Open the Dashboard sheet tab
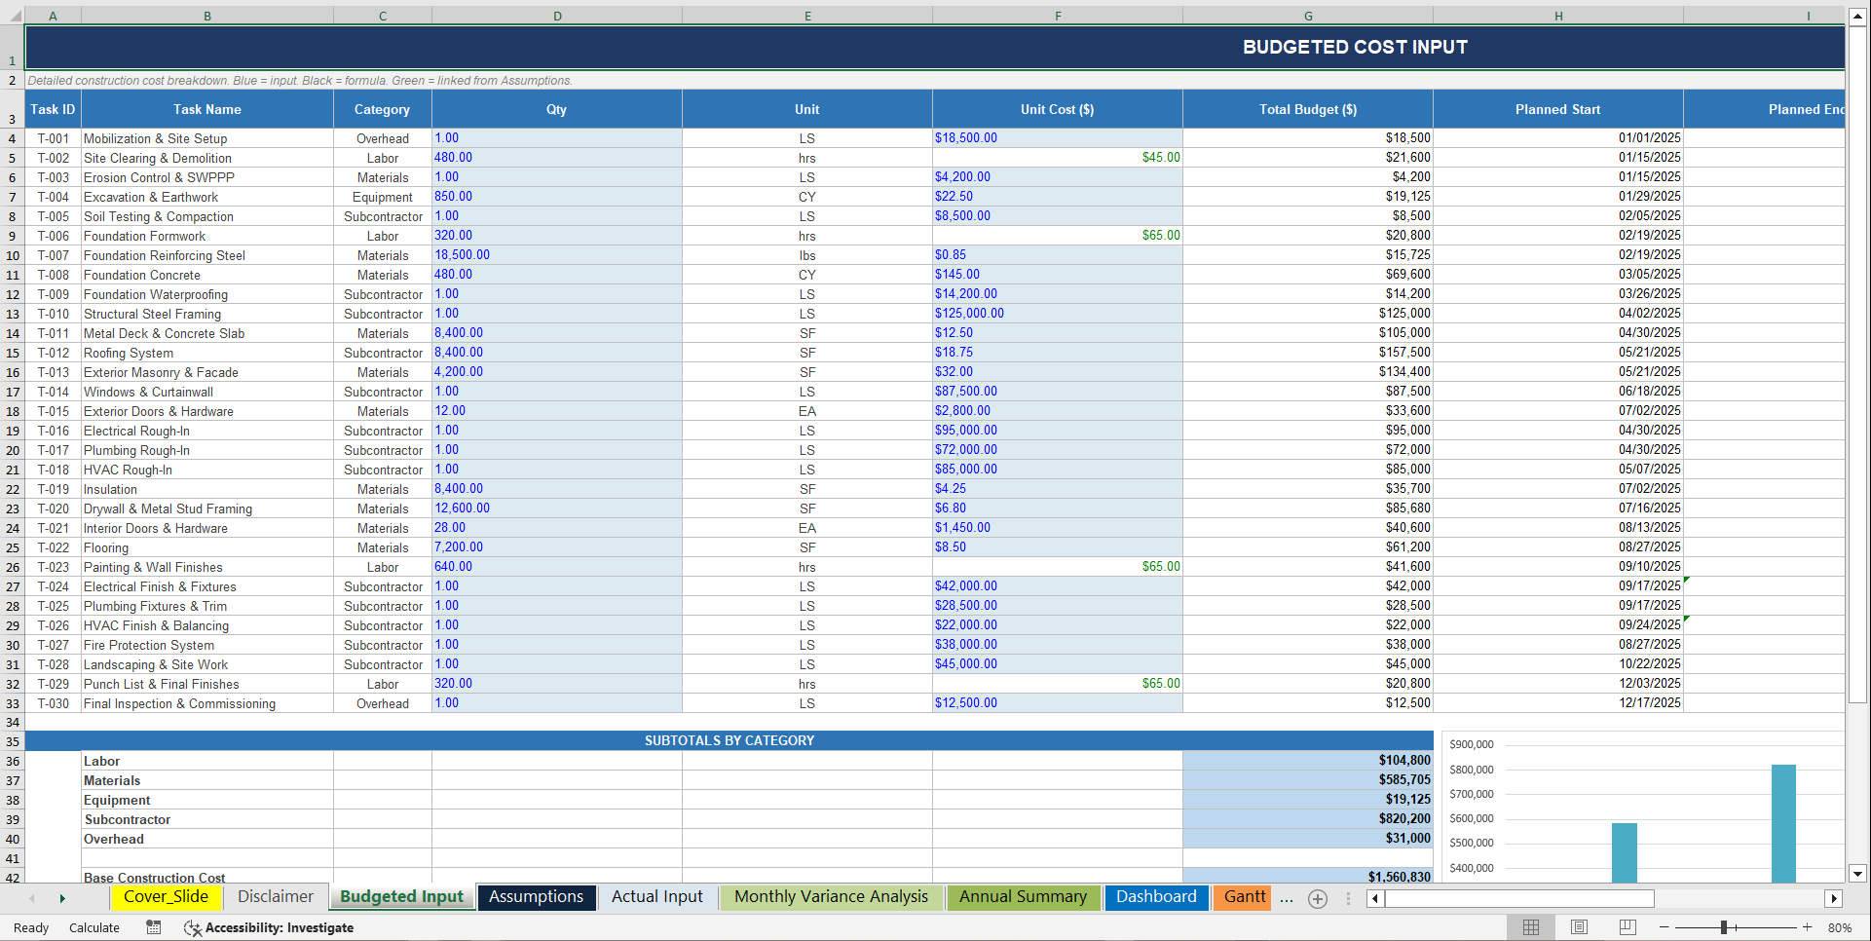This screenshot has width=1871, height=941. tap(1157, 897)
